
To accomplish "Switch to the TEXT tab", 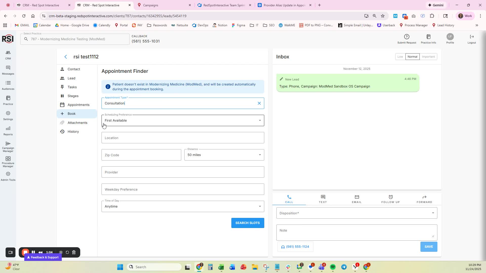I will (323, 199).
